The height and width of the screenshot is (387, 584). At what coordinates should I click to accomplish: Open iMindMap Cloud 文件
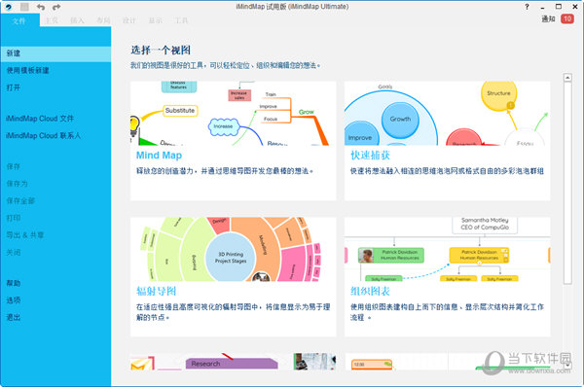pyautogui.click(x=40, y=119)
